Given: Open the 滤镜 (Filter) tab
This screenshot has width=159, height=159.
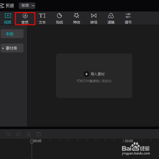Looking at the screenshot, I should (x=111, y=18).
